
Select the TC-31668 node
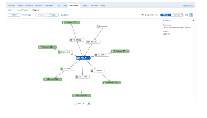[x=97, y=70]
